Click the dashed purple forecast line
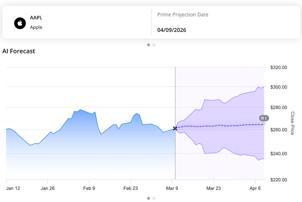The height and width of the screenshot is (202, 302). (x=219, y=126)
